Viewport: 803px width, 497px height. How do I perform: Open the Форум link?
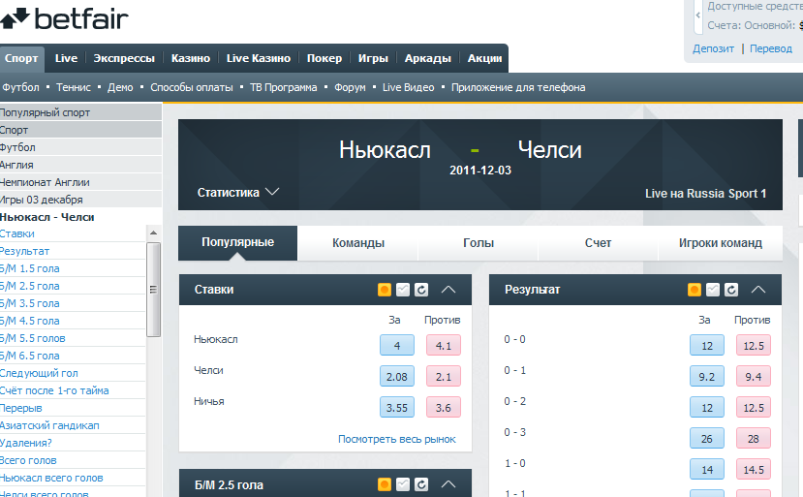point(350,87)
